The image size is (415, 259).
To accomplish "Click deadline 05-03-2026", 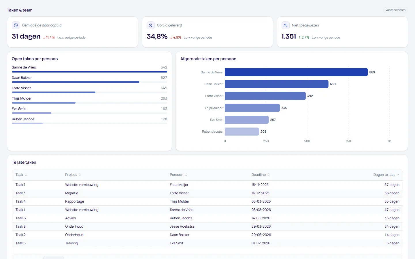I will (x=261, y=201).
